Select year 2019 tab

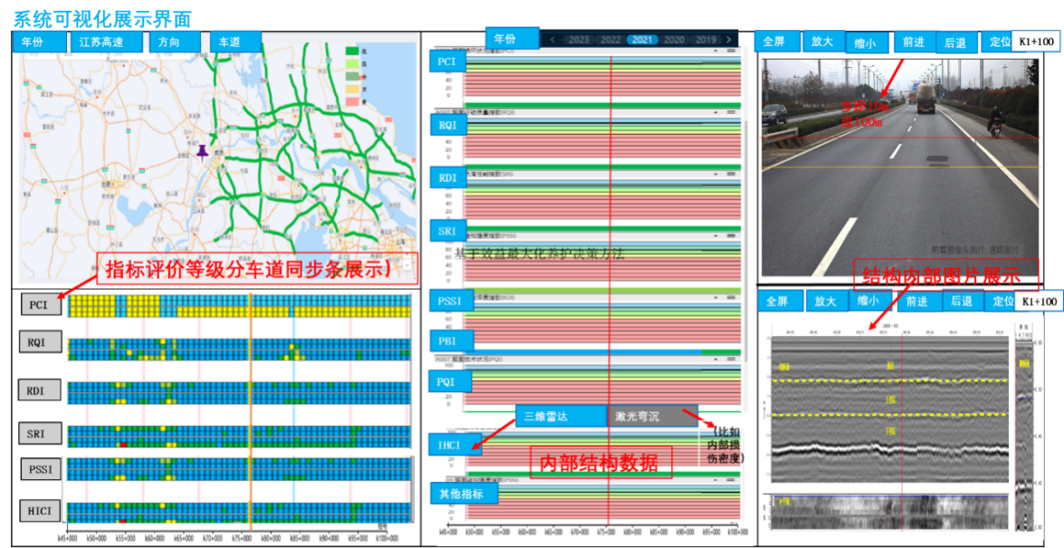tap(705, 40)
